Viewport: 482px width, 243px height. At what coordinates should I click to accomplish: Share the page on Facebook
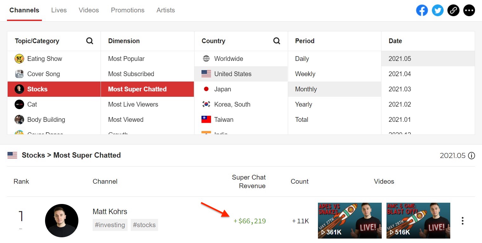[422, 10]
